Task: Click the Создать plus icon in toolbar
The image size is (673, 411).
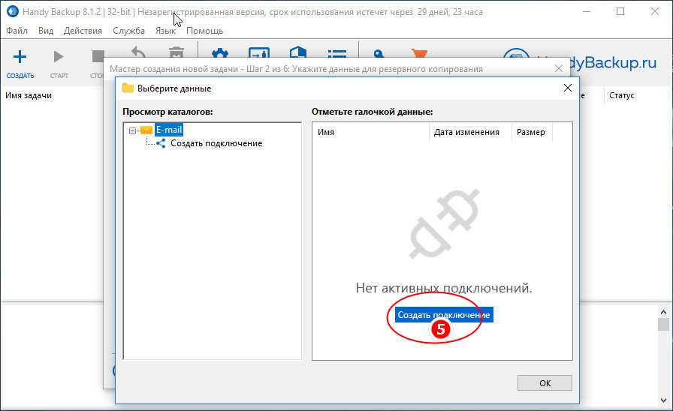Action: [20, 57]
